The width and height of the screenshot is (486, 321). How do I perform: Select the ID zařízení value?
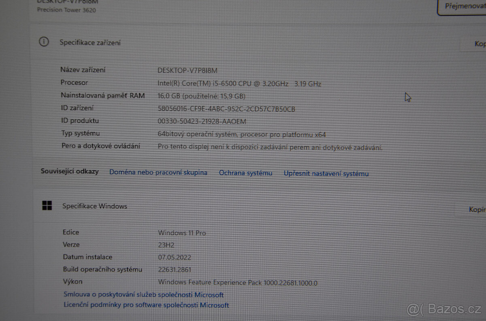click(x=227, y=108)
